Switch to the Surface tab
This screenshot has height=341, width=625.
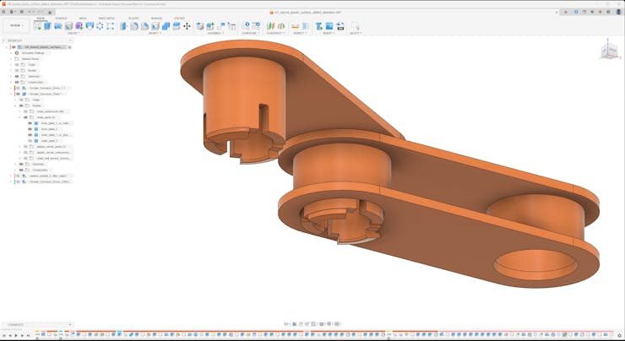tap(61, 18)
